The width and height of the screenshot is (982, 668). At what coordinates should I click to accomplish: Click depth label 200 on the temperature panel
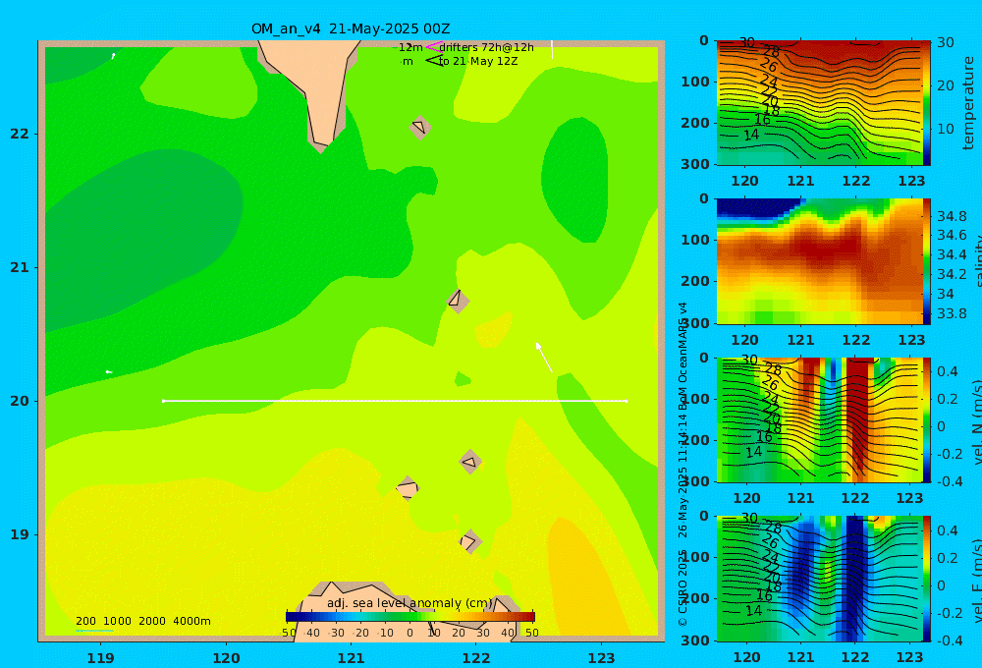695,123
